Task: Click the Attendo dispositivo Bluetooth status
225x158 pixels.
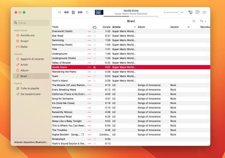Action: [31, 142]
